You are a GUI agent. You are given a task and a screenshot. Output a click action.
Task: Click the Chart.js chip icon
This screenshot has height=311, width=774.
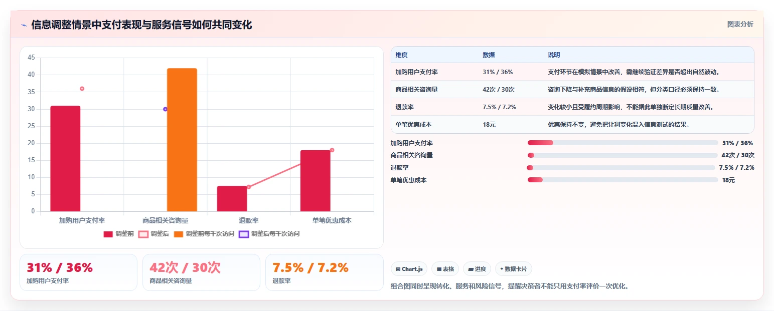point(398,269)
